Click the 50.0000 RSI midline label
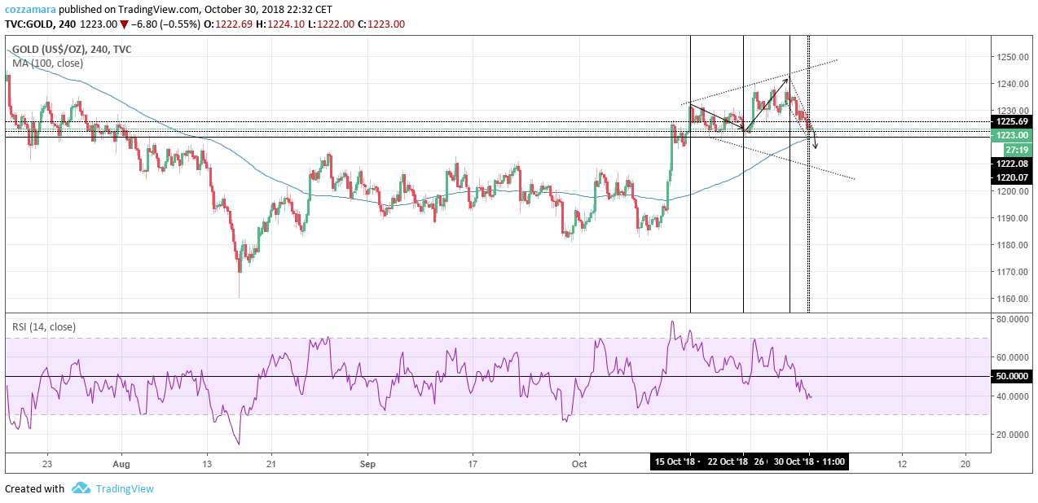This screenshot has height=503, width=1038. point(1012,377)
